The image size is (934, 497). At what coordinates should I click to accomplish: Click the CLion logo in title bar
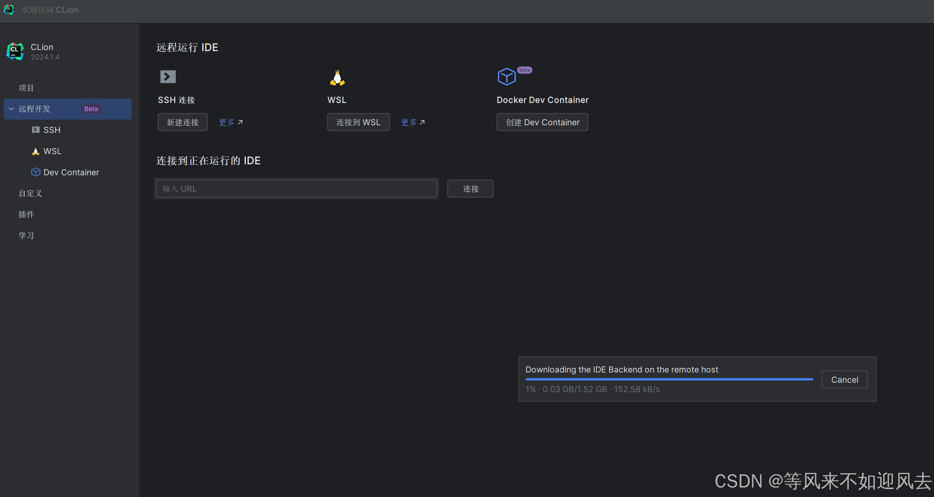[9, 9]
